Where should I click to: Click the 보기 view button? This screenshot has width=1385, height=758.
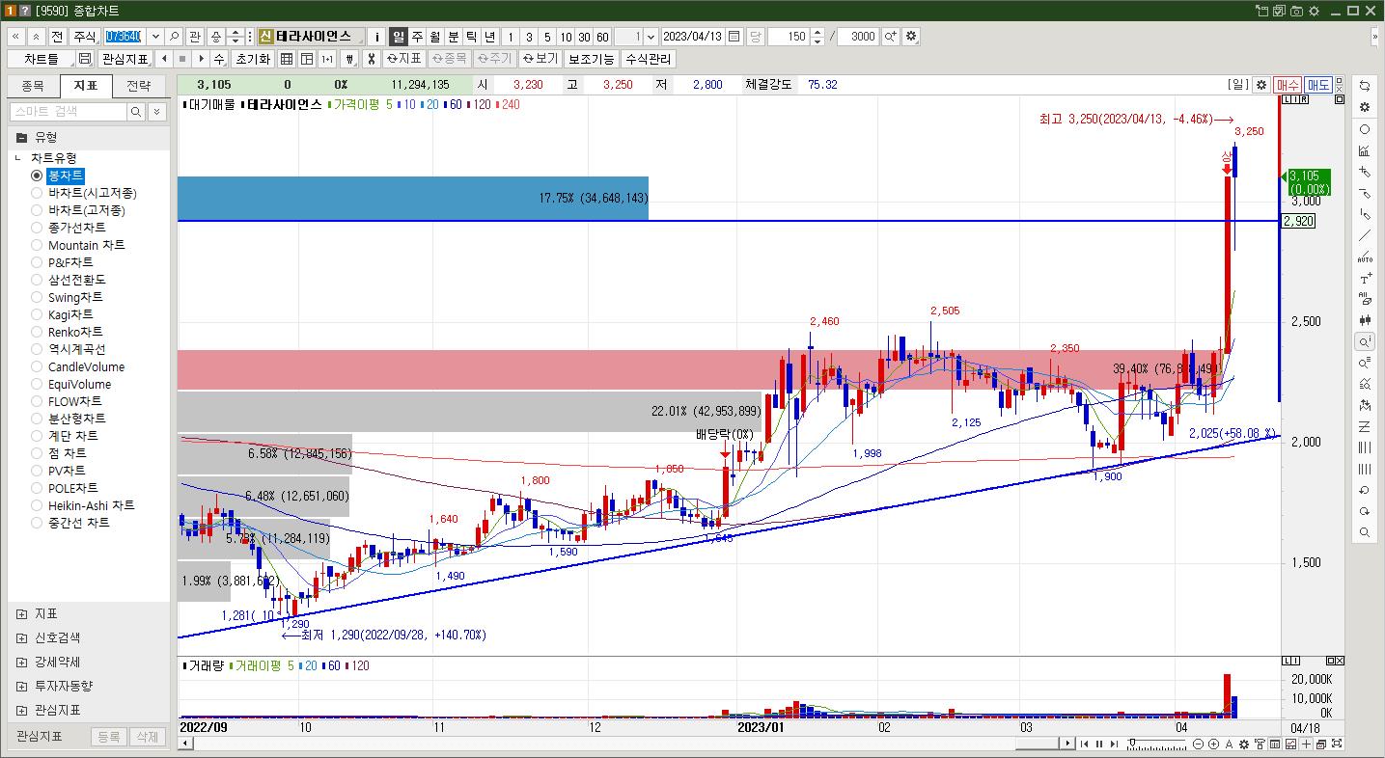(540, 59)
